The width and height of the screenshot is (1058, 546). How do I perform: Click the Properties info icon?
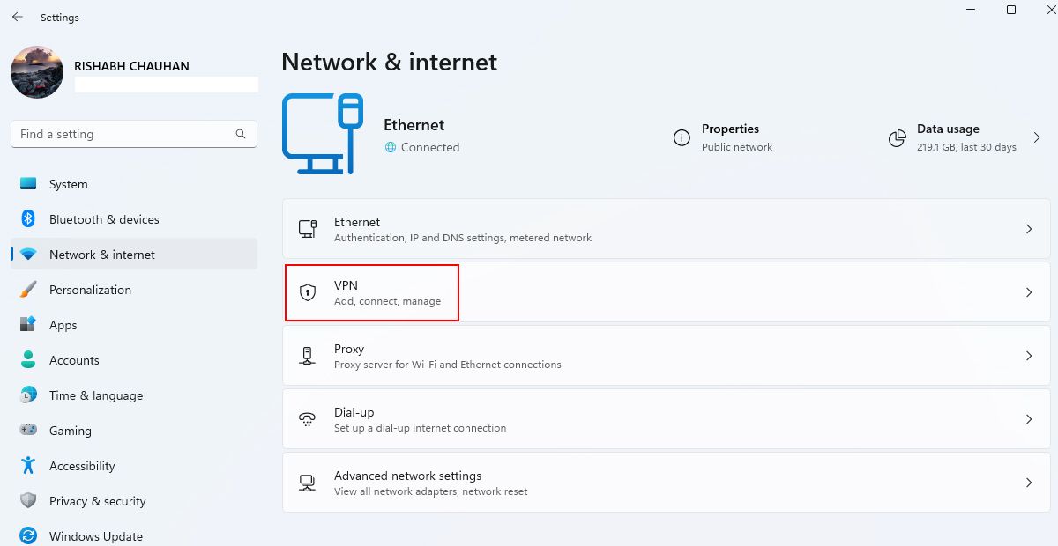682,138
